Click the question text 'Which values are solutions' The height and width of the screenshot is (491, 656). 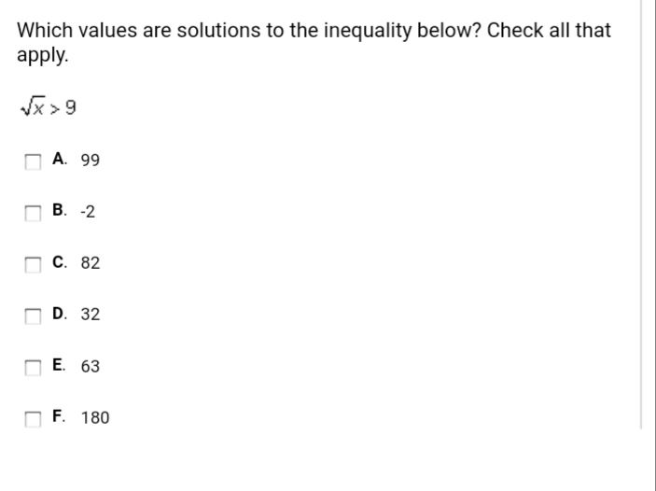pyautogui.click(x=138, y=31)
